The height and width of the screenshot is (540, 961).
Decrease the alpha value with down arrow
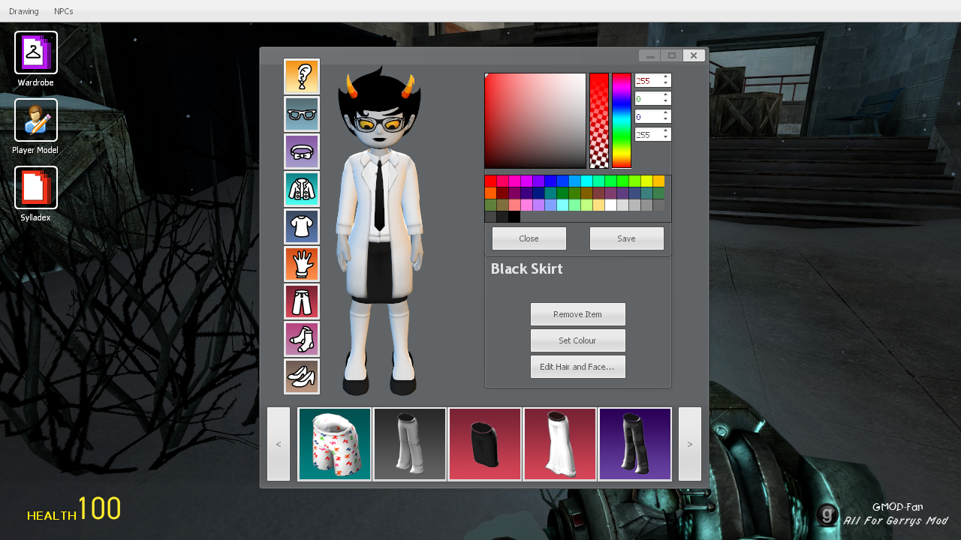[x=665, y=137]
